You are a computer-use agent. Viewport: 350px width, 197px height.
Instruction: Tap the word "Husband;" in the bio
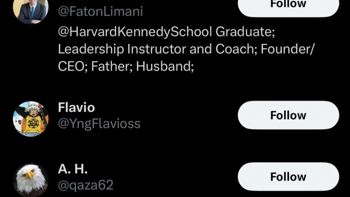click(x=165, y=66)
